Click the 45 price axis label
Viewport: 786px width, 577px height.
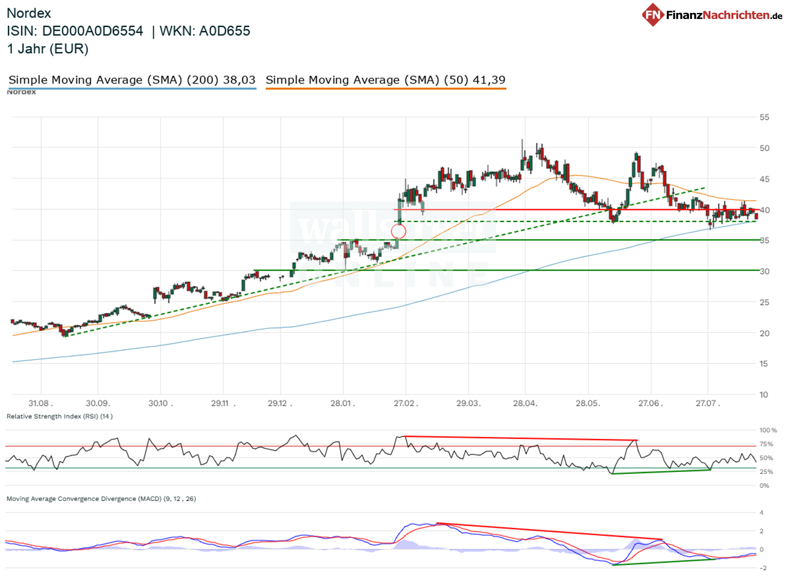765,179
